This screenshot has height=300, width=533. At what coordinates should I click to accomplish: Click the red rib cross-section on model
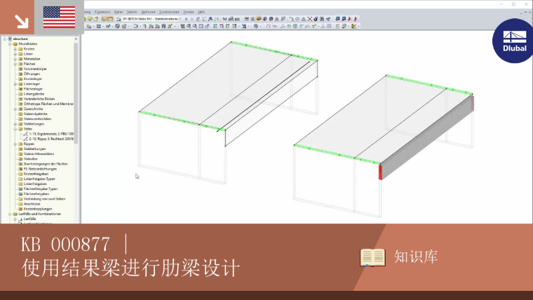click(x=380, y=172)
